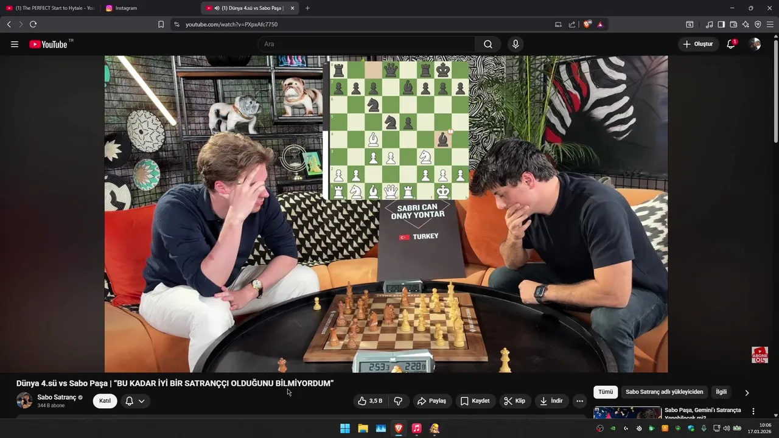Focus the Ara search field

pos(367,44)
